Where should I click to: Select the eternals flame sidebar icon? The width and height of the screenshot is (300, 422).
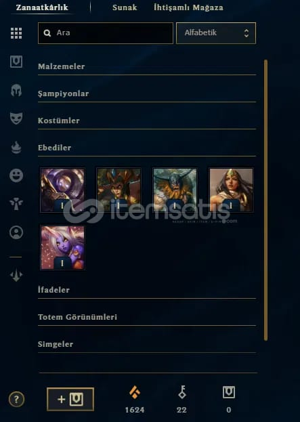(x=16, y=147)
